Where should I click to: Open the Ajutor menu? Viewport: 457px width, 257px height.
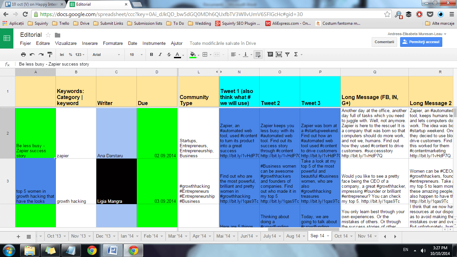point(177,43)
